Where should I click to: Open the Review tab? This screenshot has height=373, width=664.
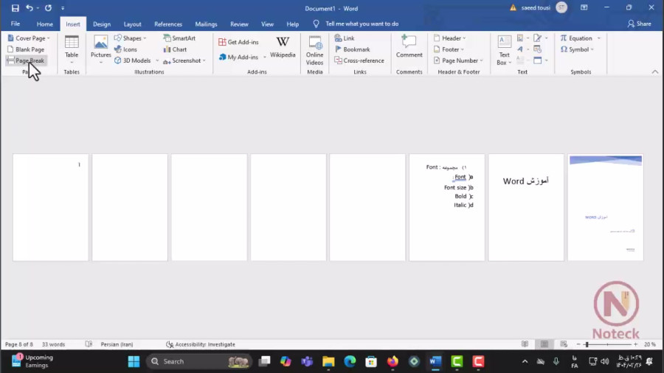coord(239,24)
